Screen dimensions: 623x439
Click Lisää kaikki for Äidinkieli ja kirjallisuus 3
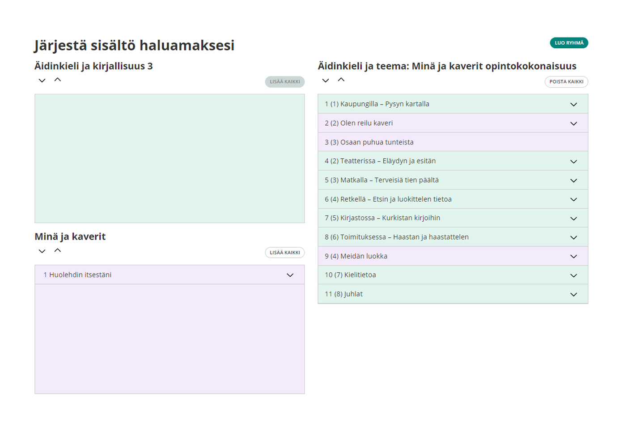[x=284, y=82]
